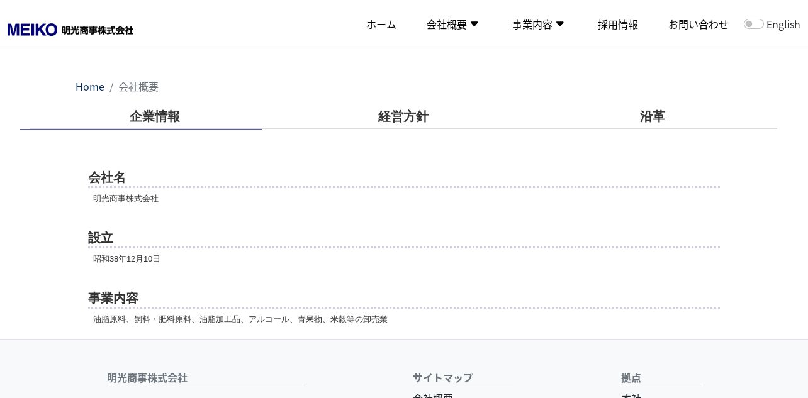
Task: Click the 会社概要 breadcrumb text
Action: [x=138, y=87]
